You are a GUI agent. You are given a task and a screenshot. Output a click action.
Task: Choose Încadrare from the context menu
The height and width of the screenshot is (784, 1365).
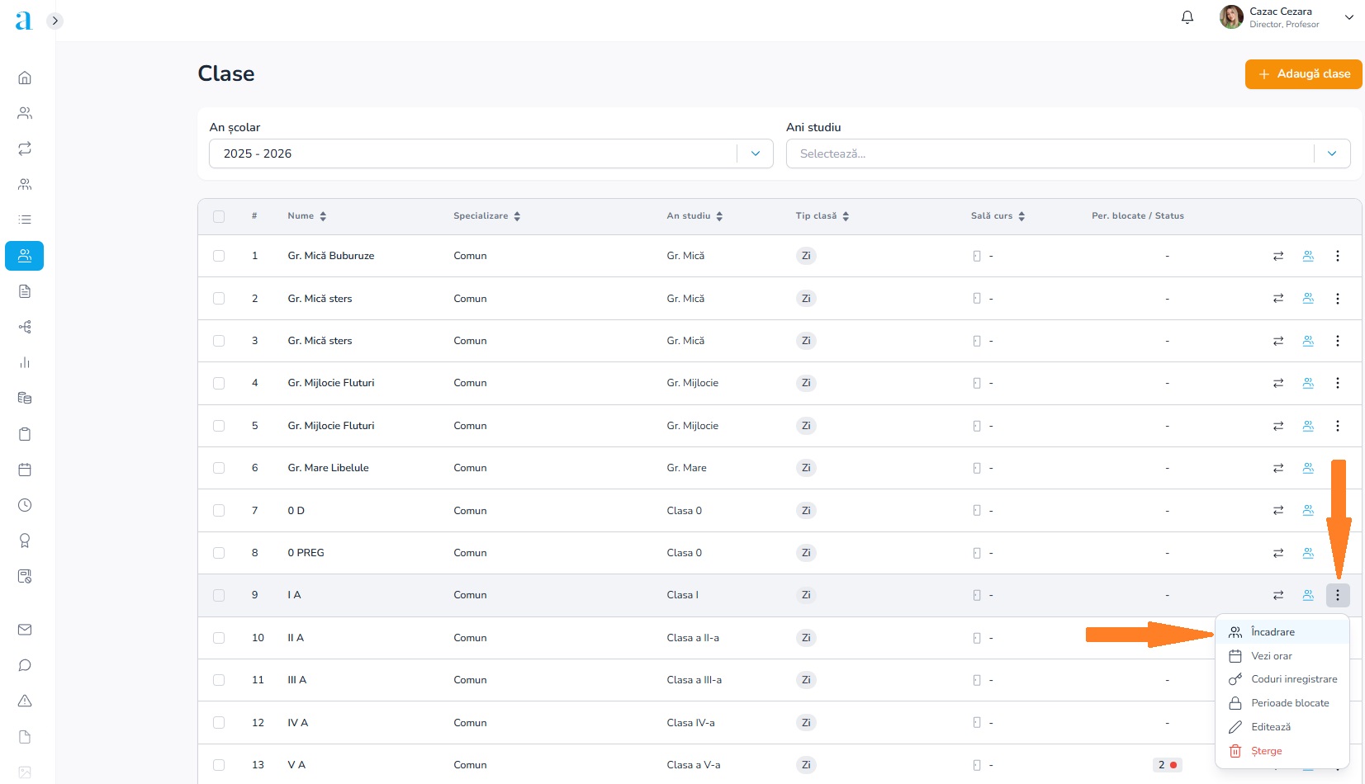point(1273,632)
